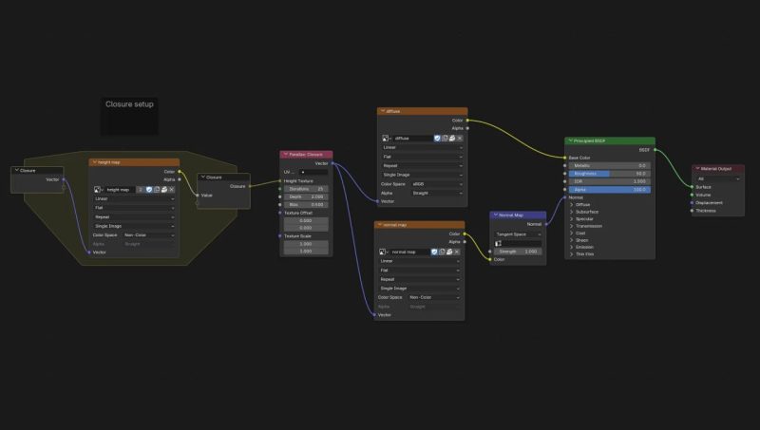Open image file for the diffuse node
Image resolution: width=760 pixels, height=430 pixels.
click(x=452, y=138)
